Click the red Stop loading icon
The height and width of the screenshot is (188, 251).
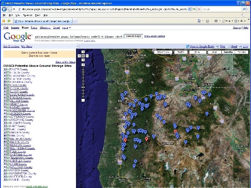(199, 9)
